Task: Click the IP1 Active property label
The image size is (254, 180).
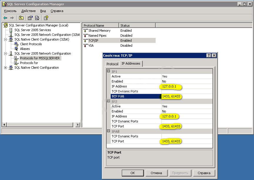Action: (116, 76)
